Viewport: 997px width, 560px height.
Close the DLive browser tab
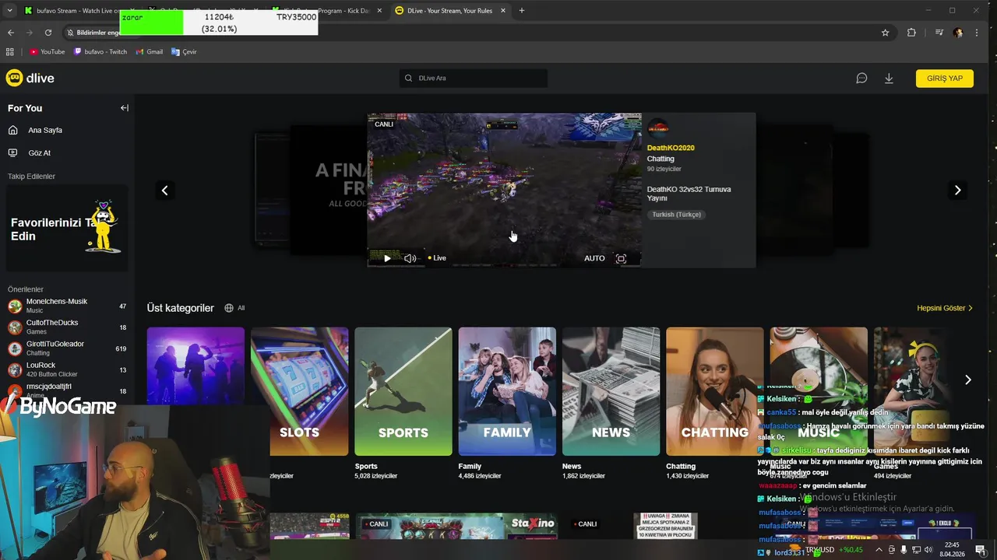[503, 11]
